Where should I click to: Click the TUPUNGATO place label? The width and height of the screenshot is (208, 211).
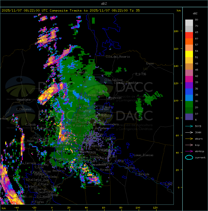coord(40,174)
